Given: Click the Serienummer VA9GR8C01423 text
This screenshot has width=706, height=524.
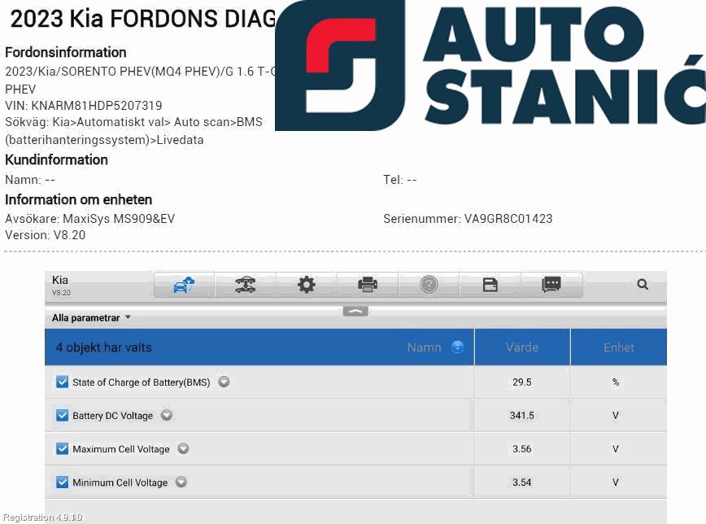Looking at the screenshot, I should pos(468,219).
